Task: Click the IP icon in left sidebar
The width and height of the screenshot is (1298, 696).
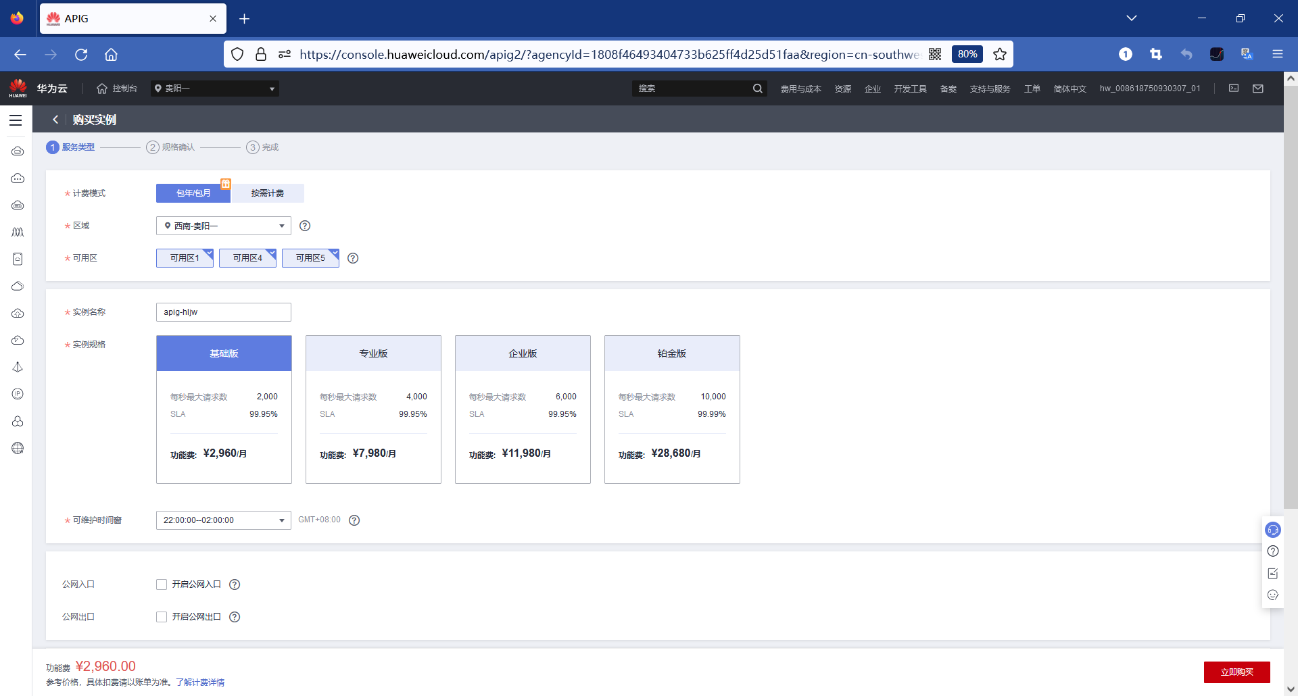Action: (18, 394)
